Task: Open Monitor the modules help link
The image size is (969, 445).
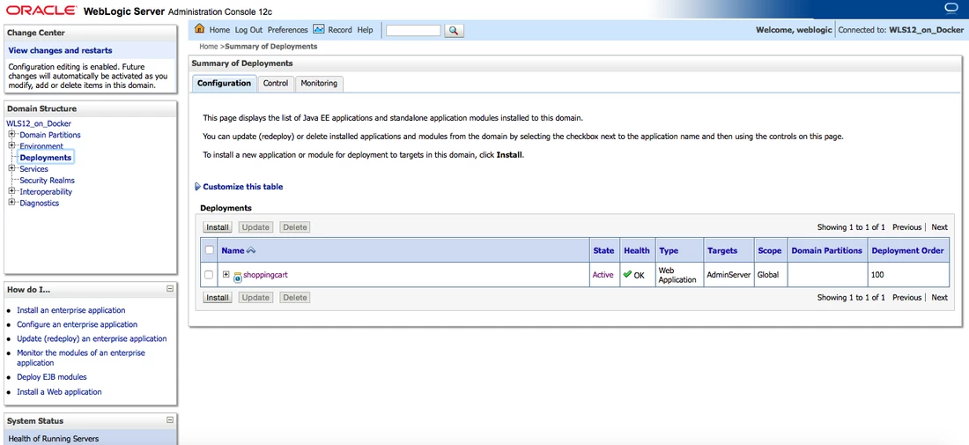Action: point(81,358)
